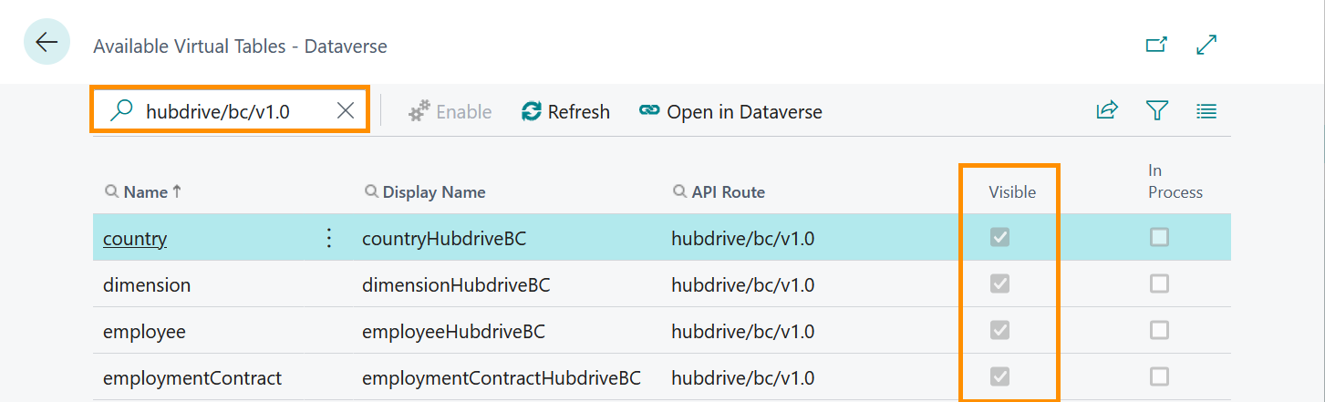
Task: Expand page to full screen
Action: click(1206, 45)
